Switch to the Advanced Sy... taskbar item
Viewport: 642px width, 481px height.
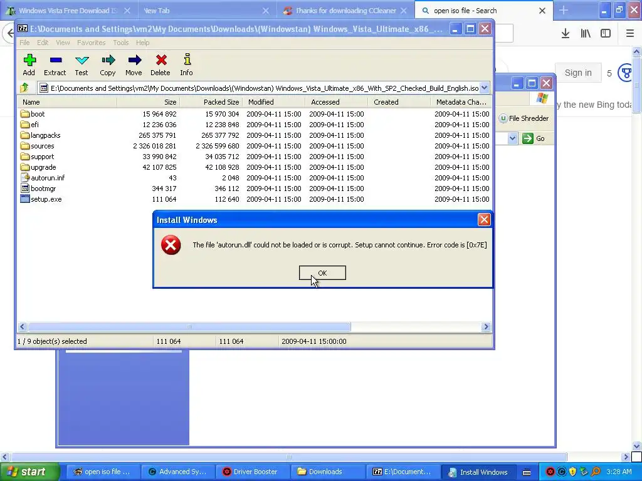click(x=177, y=472)
